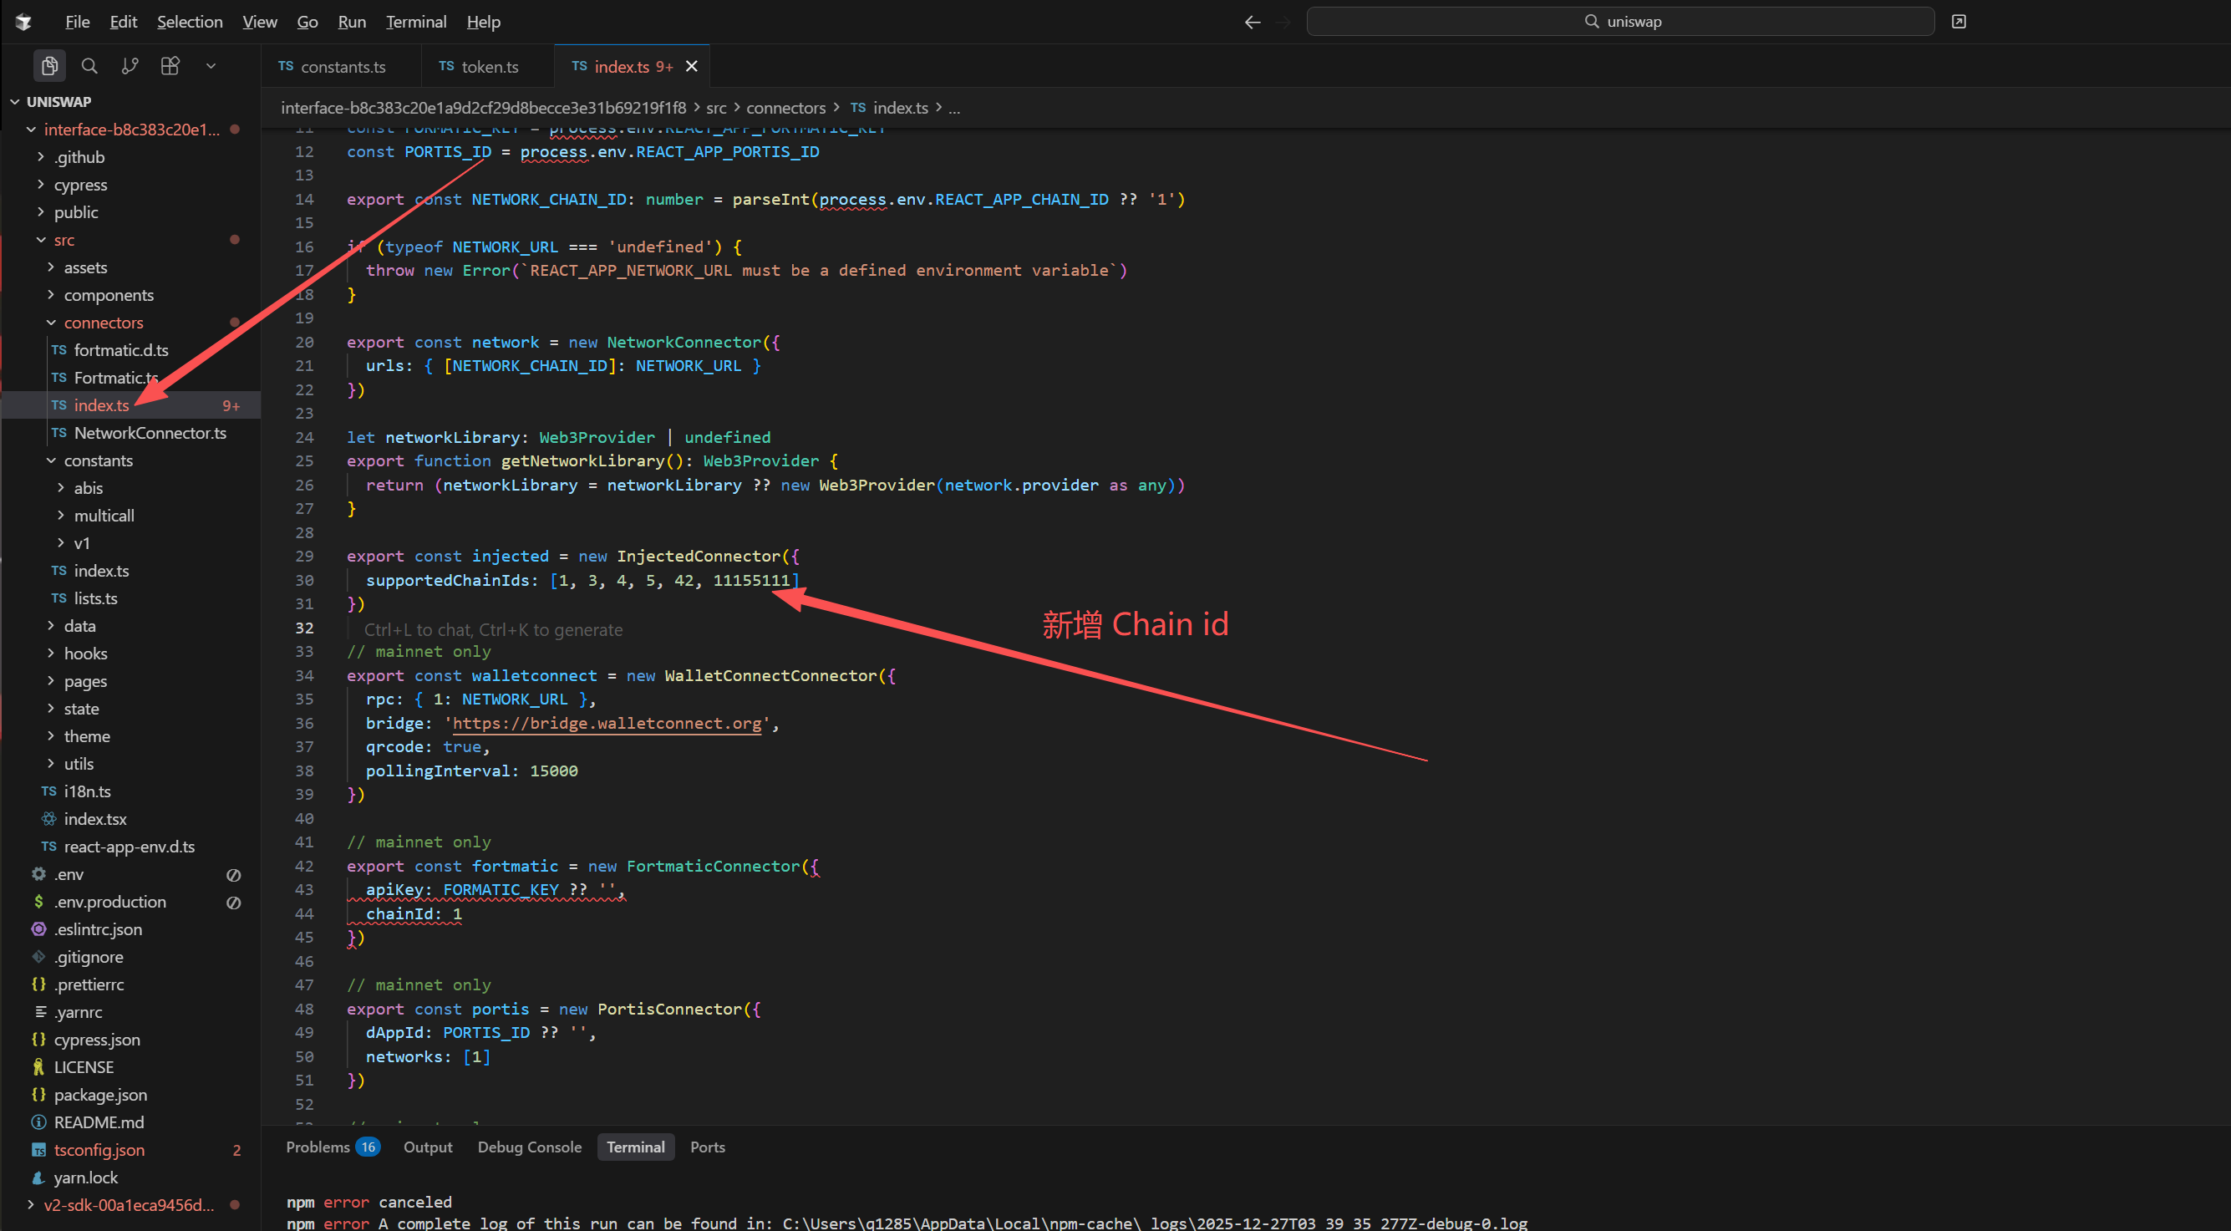
Task: Open the Terminal menu
Action: (x=416, y=22)
